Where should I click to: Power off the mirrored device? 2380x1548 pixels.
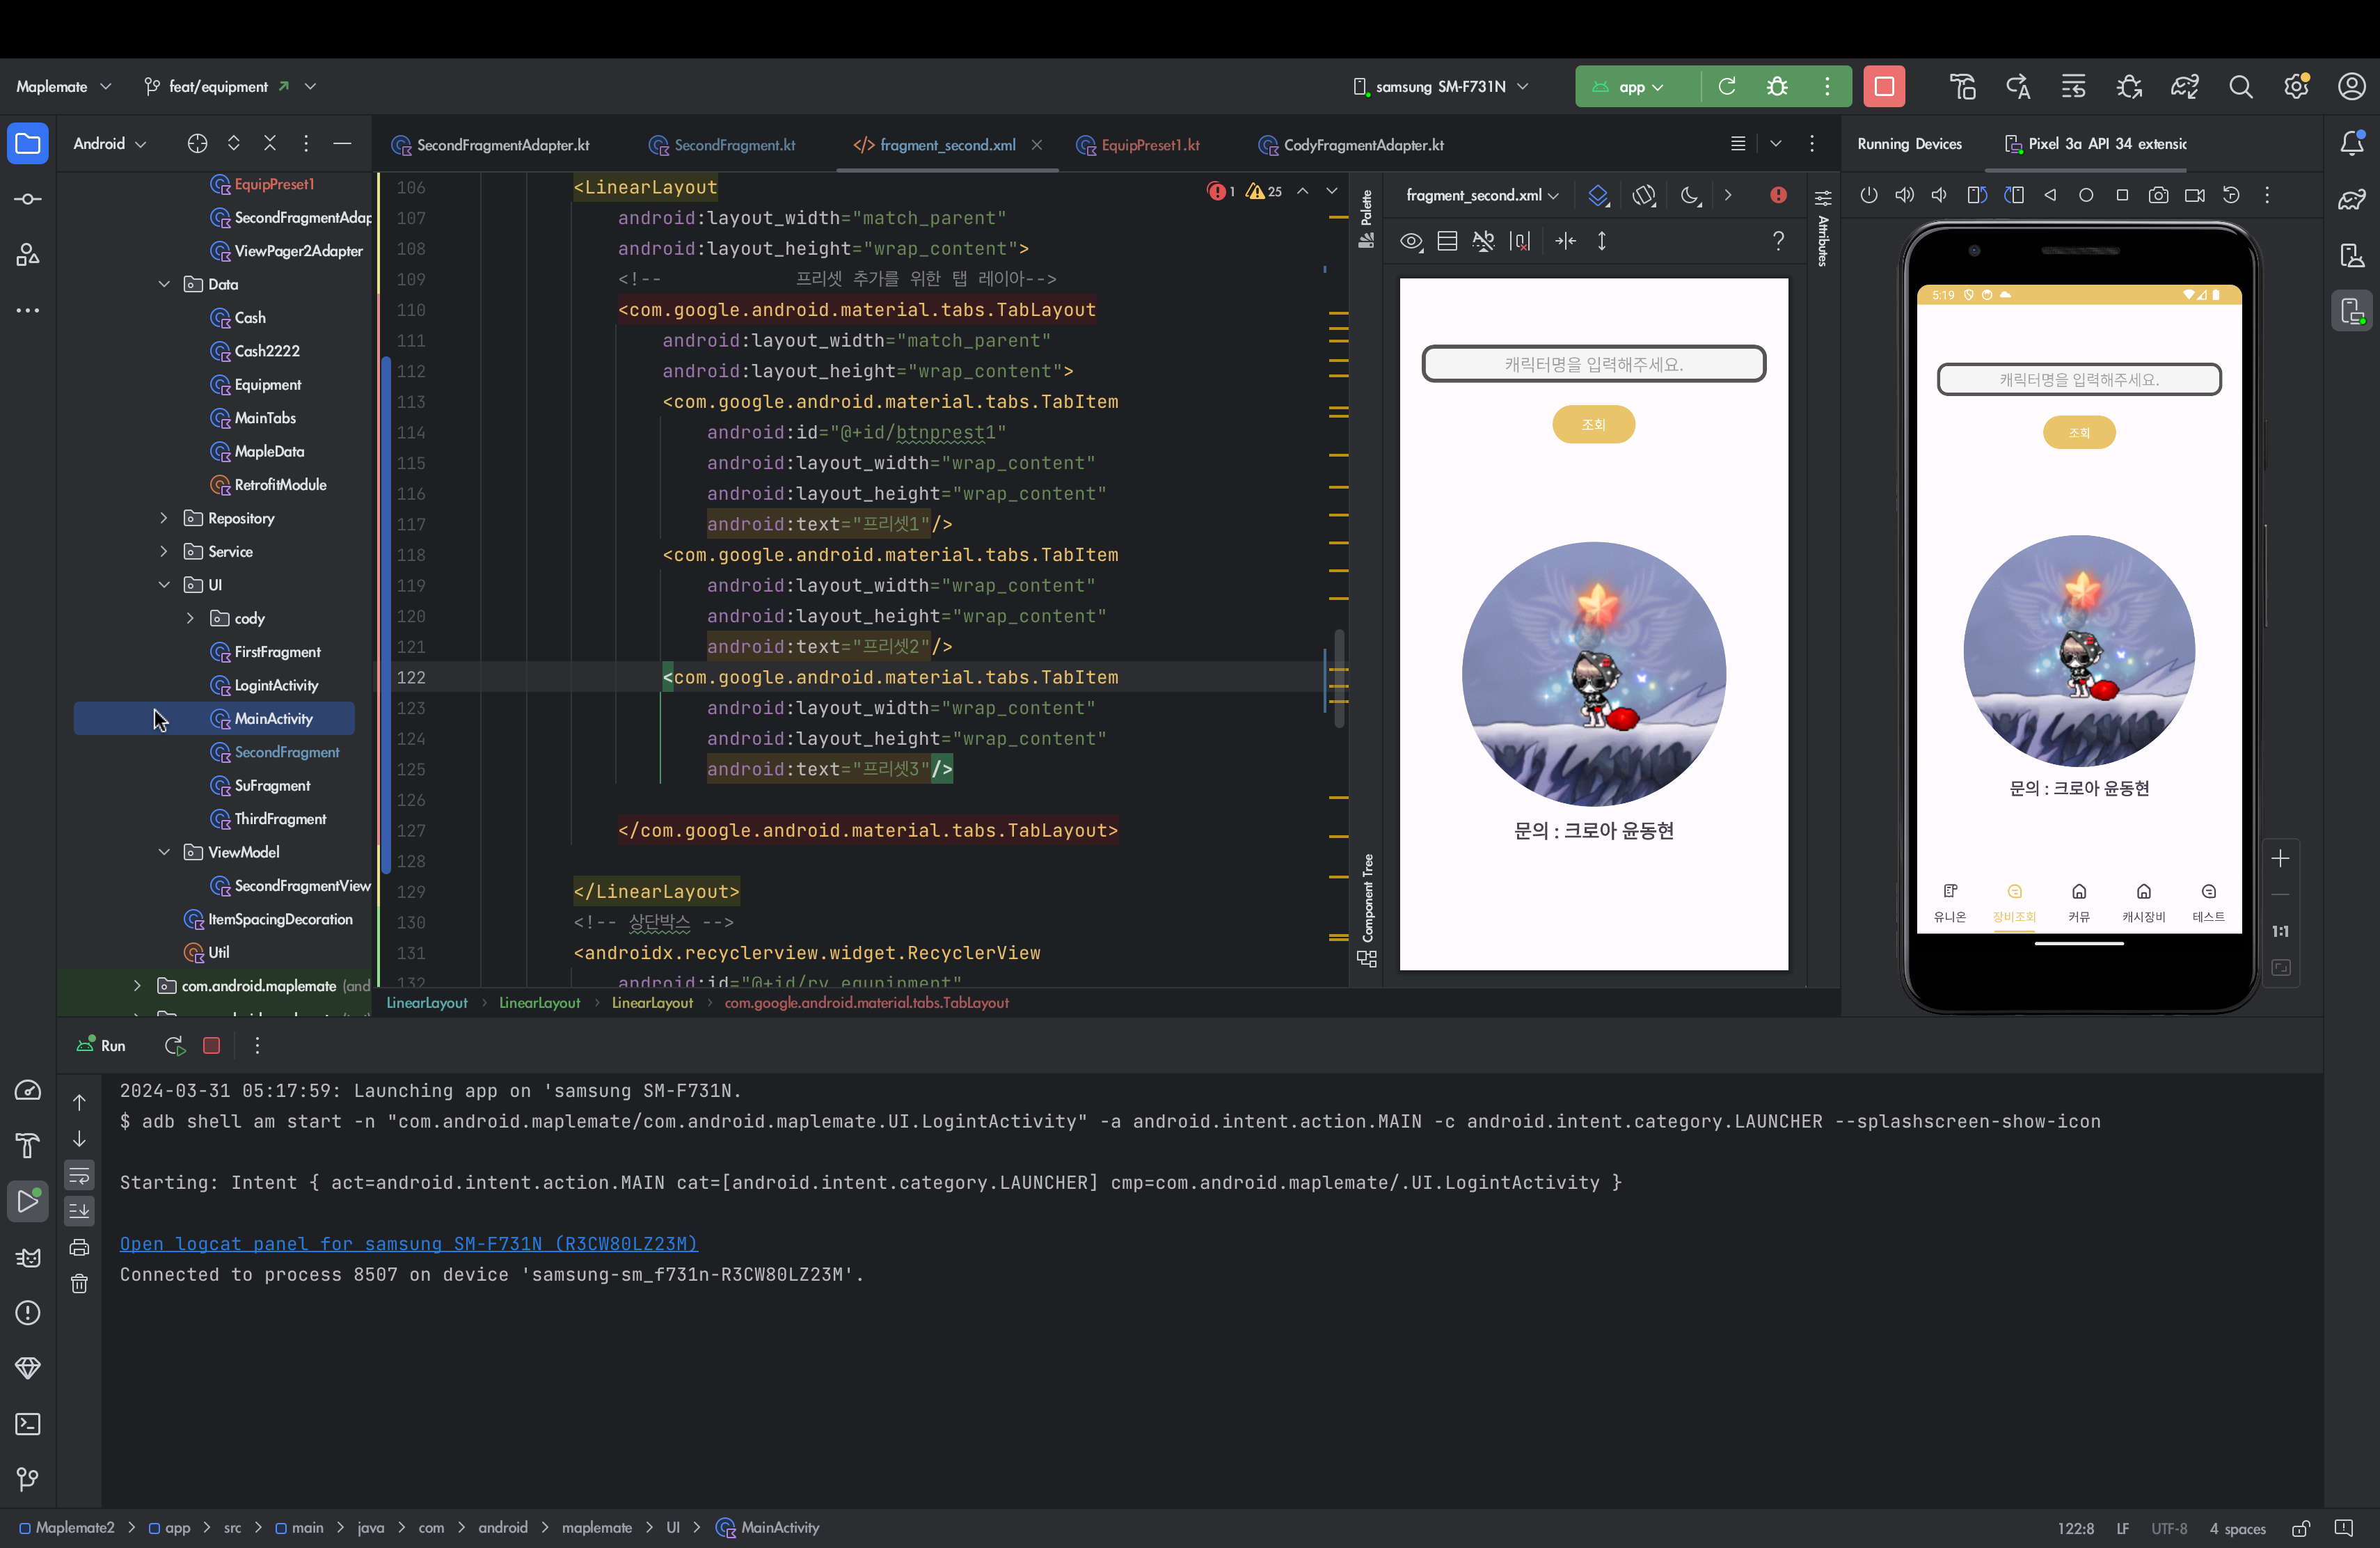(1869, 195)
